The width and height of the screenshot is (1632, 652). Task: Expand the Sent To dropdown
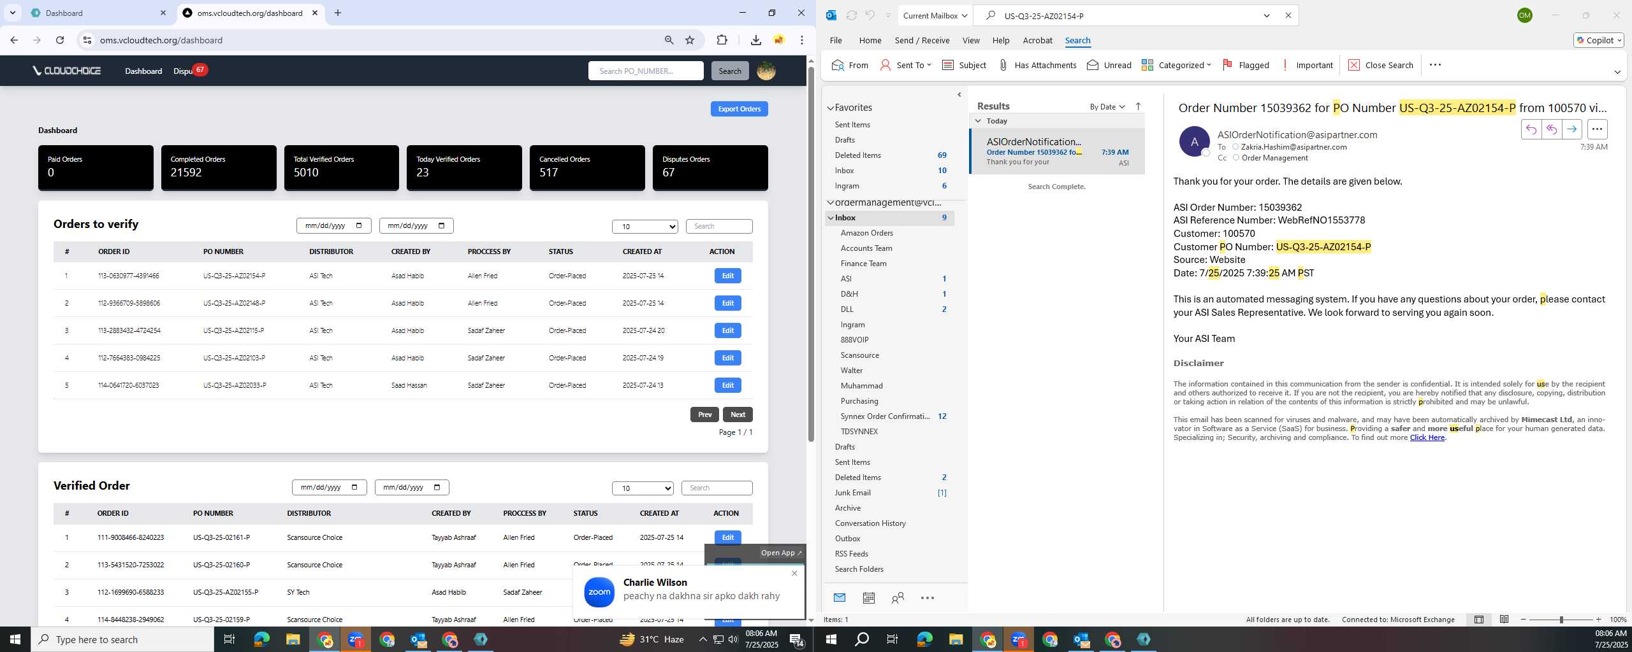point(929,65)
